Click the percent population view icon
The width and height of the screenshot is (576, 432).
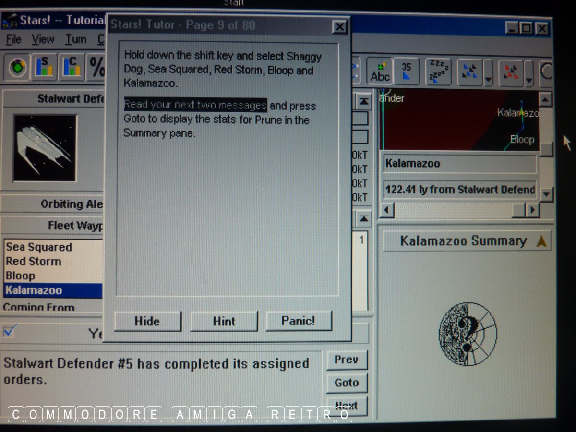click(97, 68)
